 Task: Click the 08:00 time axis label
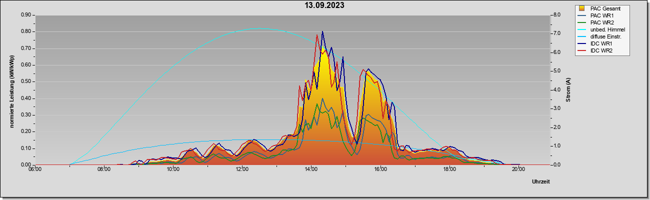click(104, 169)
